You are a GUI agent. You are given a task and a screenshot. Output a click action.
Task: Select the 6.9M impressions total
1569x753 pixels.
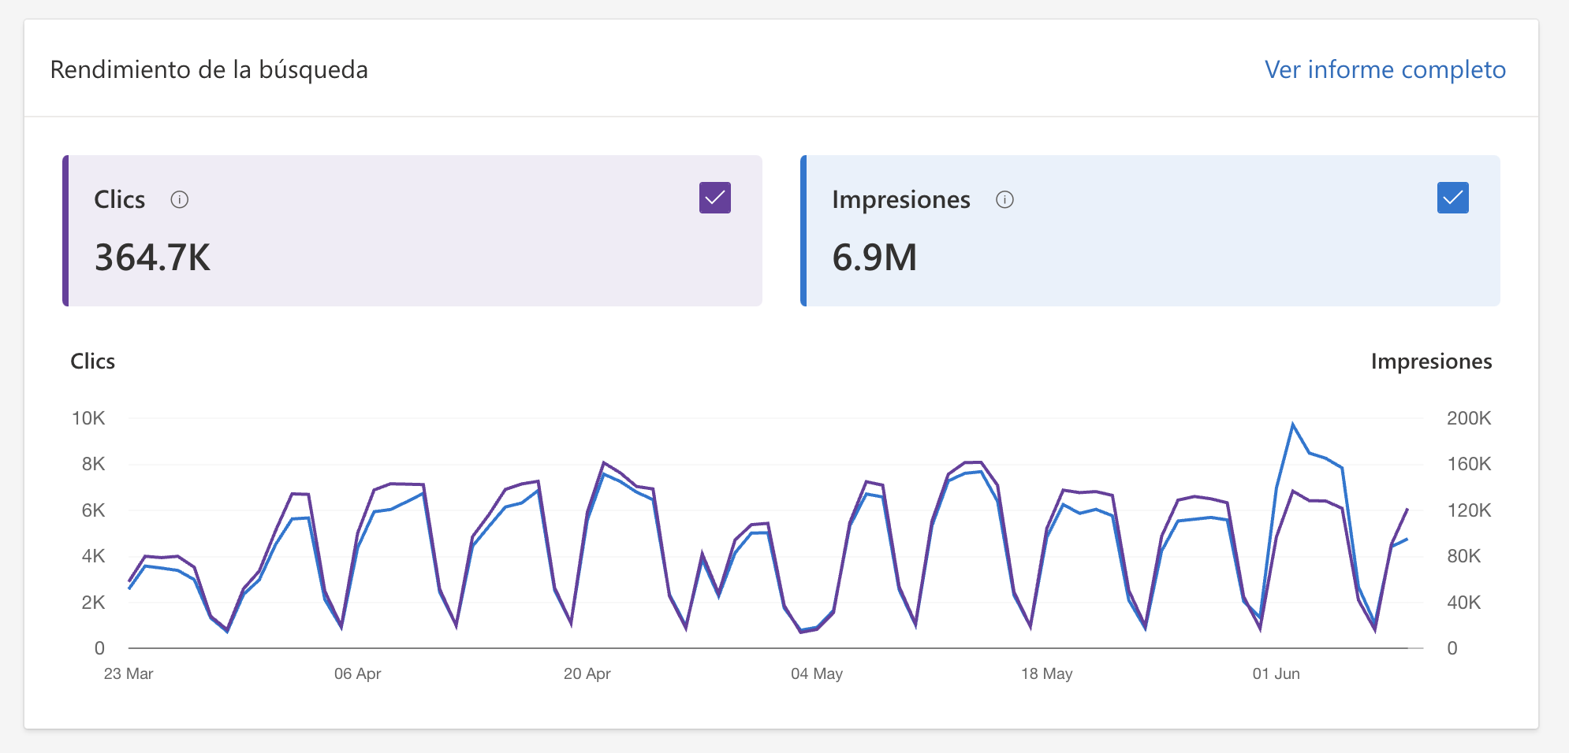[x=874, y=258]
